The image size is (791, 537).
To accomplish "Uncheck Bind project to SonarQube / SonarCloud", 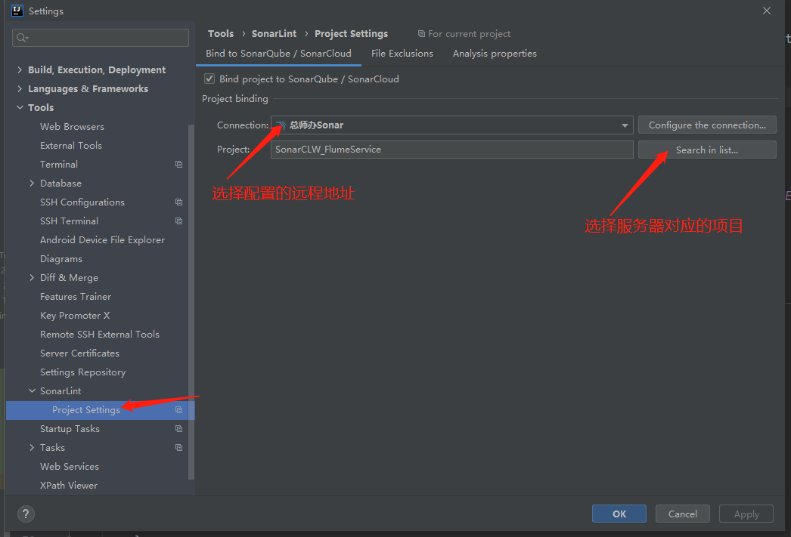I will (209, 79).
